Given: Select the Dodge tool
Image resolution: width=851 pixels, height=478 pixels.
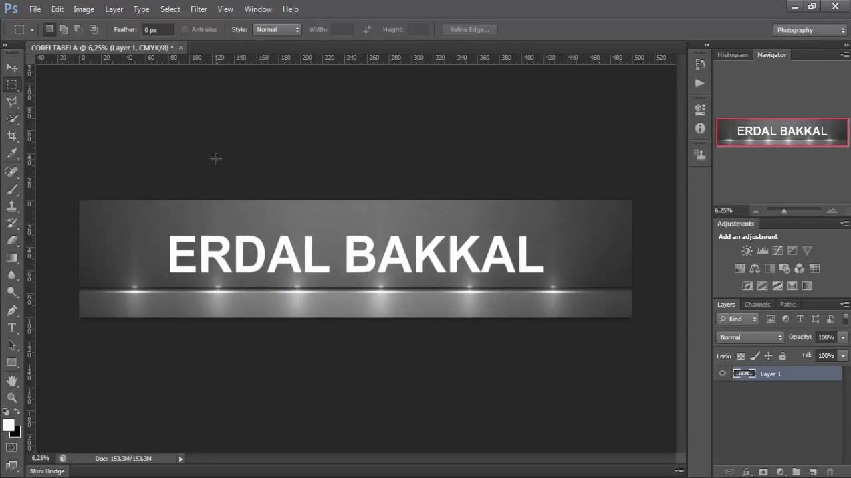Looking at the screenshot, I should point(12,292).
